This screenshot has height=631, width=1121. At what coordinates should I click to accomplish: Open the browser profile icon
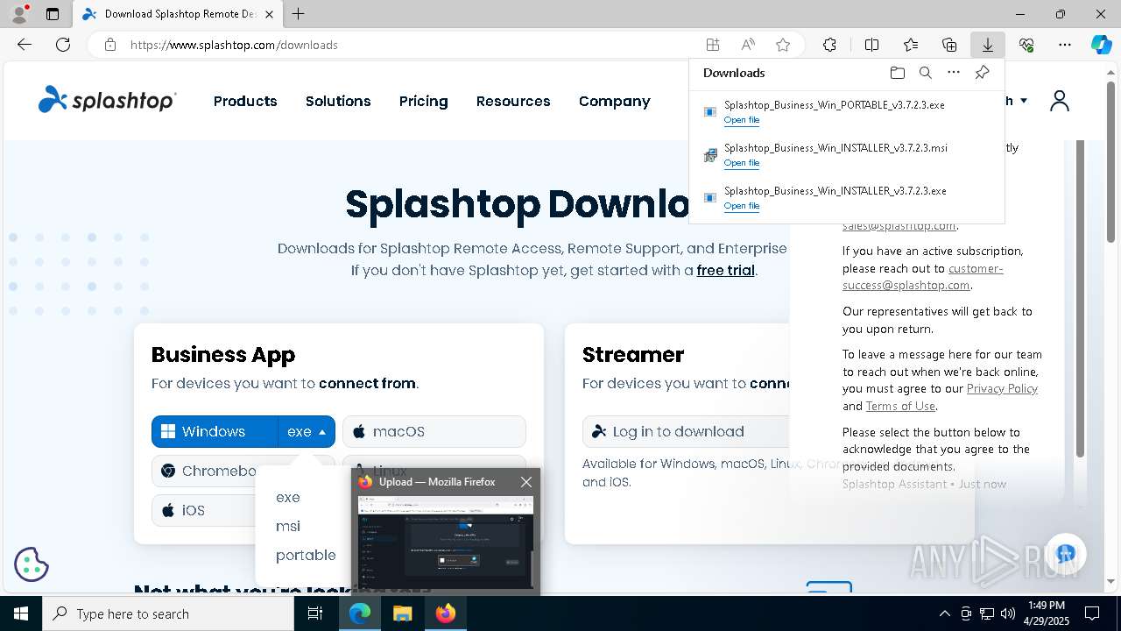pos(18,14)
